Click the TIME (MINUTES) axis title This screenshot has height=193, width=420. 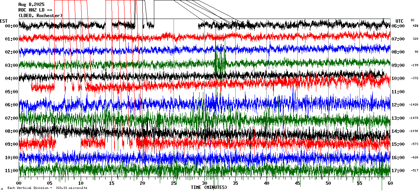click(209, 187)
